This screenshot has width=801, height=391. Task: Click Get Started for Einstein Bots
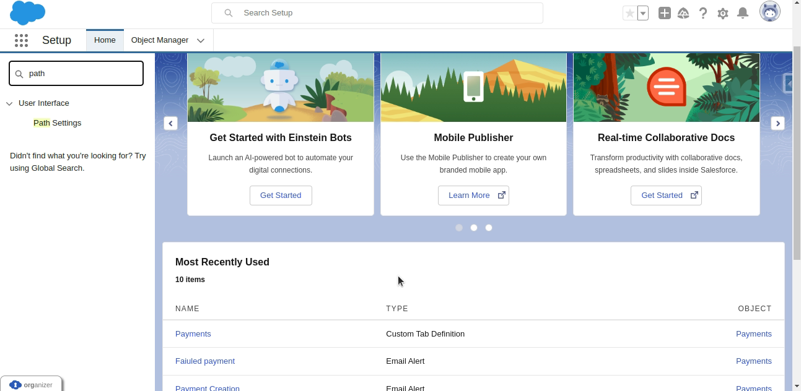pyautogui.click(x=281, y=195)
